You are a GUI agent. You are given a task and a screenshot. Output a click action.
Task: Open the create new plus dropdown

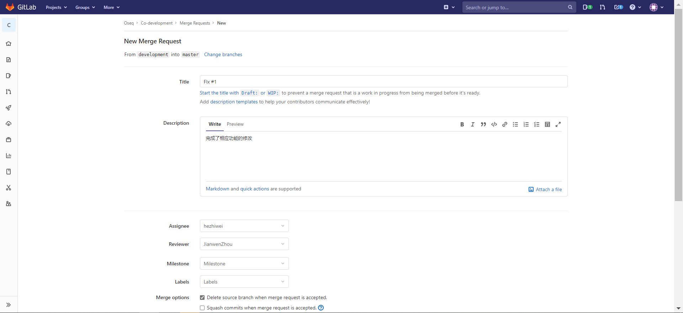point(449,7)
